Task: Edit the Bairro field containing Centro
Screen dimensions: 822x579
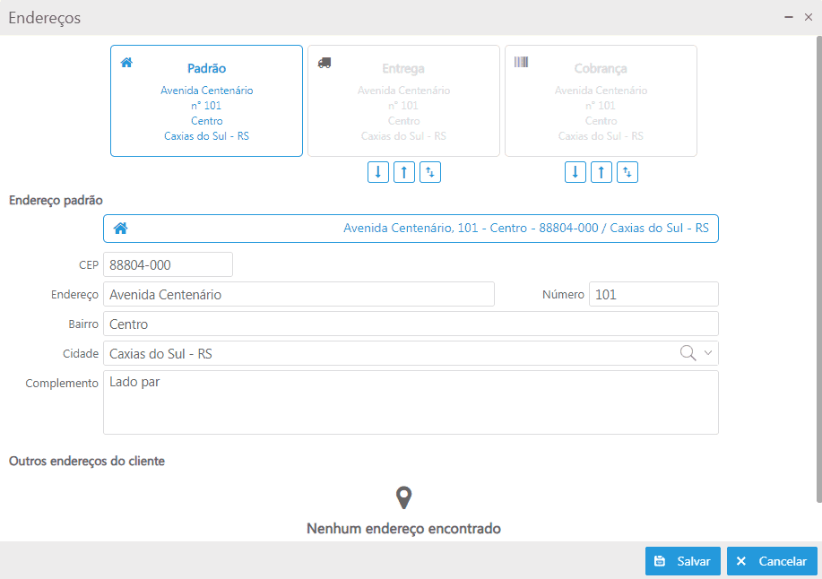Action: click(411, 324)
